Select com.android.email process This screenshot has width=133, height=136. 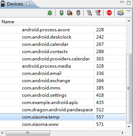(42, 73)
